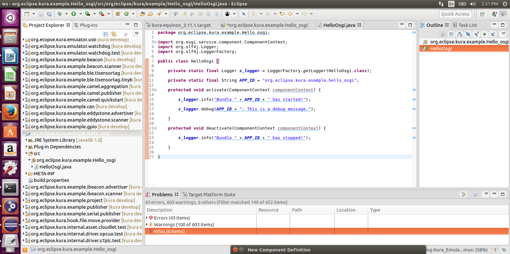Toggle Show Whitespace Characters in toolbar
This screenshot has height=254, width=510.
pos(217,14)
